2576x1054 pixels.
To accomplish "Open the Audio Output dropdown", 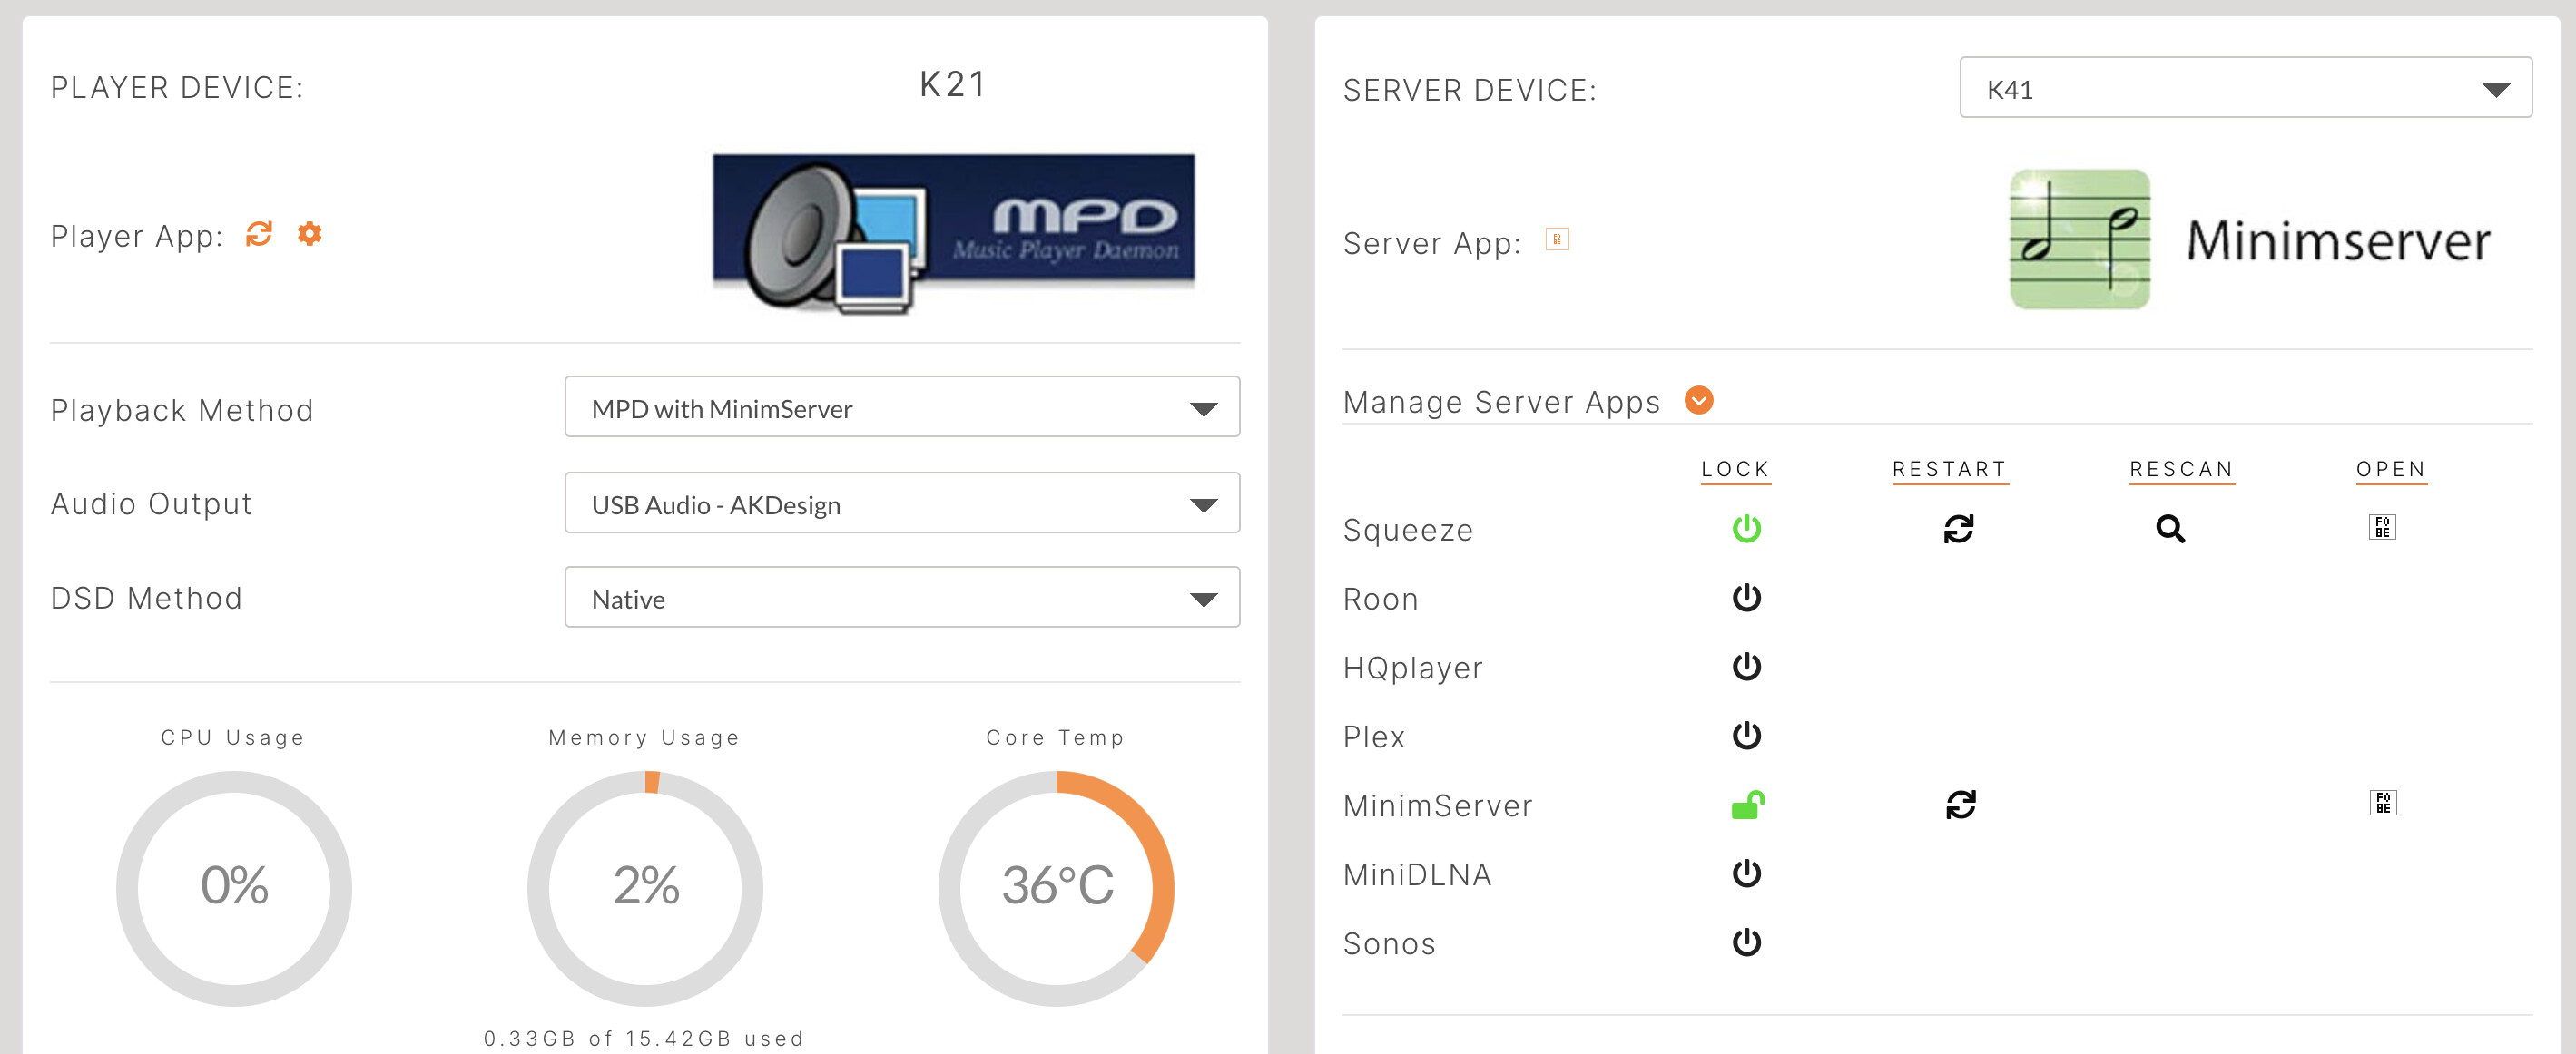I will point(901,503).
